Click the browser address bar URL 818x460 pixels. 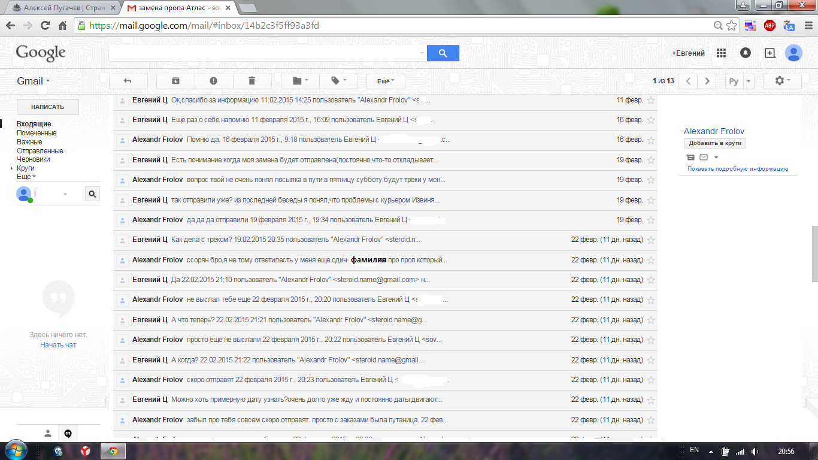(204, 26)
